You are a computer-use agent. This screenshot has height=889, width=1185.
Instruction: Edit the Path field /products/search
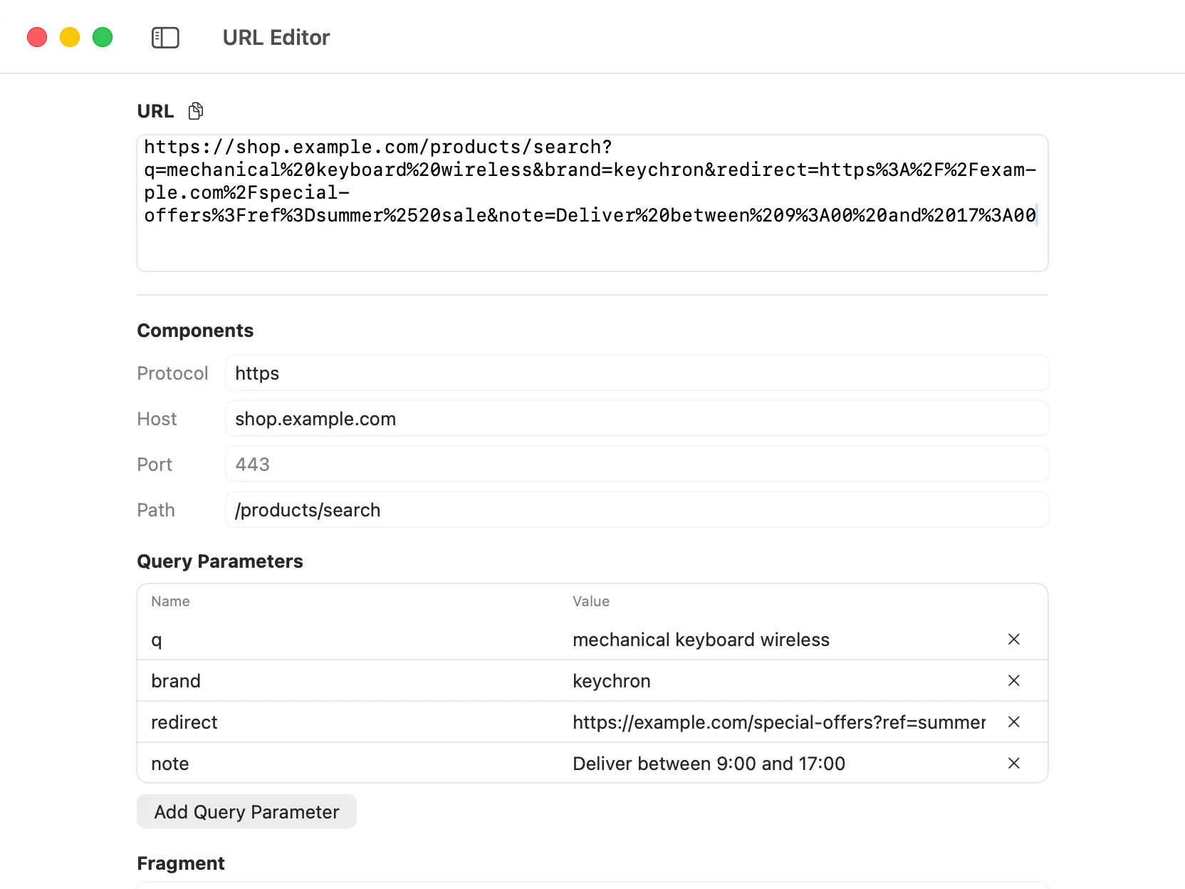tap(637, 510)
